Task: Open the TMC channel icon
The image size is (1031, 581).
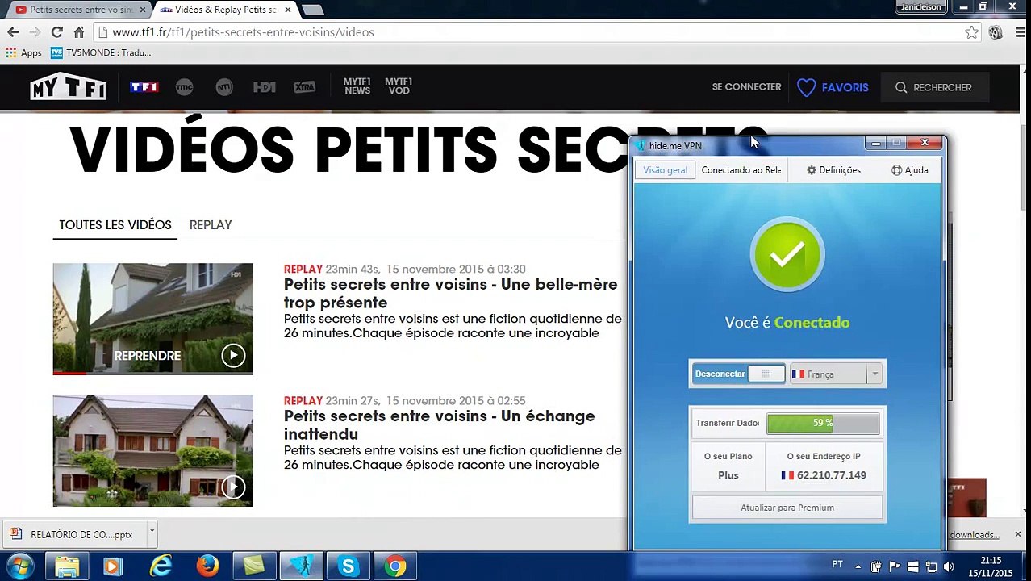Action: (x=184, y=87)
